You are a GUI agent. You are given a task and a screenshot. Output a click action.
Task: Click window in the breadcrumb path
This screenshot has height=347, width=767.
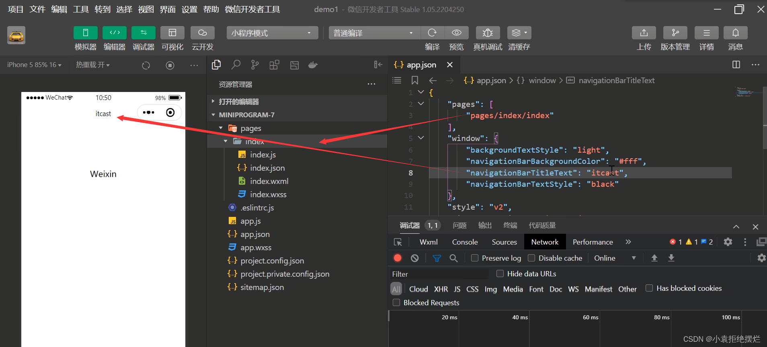542,80
